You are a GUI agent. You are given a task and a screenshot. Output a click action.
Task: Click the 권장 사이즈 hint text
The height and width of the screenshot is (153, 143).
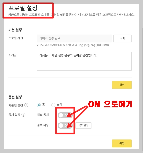(x=73, y=45)
